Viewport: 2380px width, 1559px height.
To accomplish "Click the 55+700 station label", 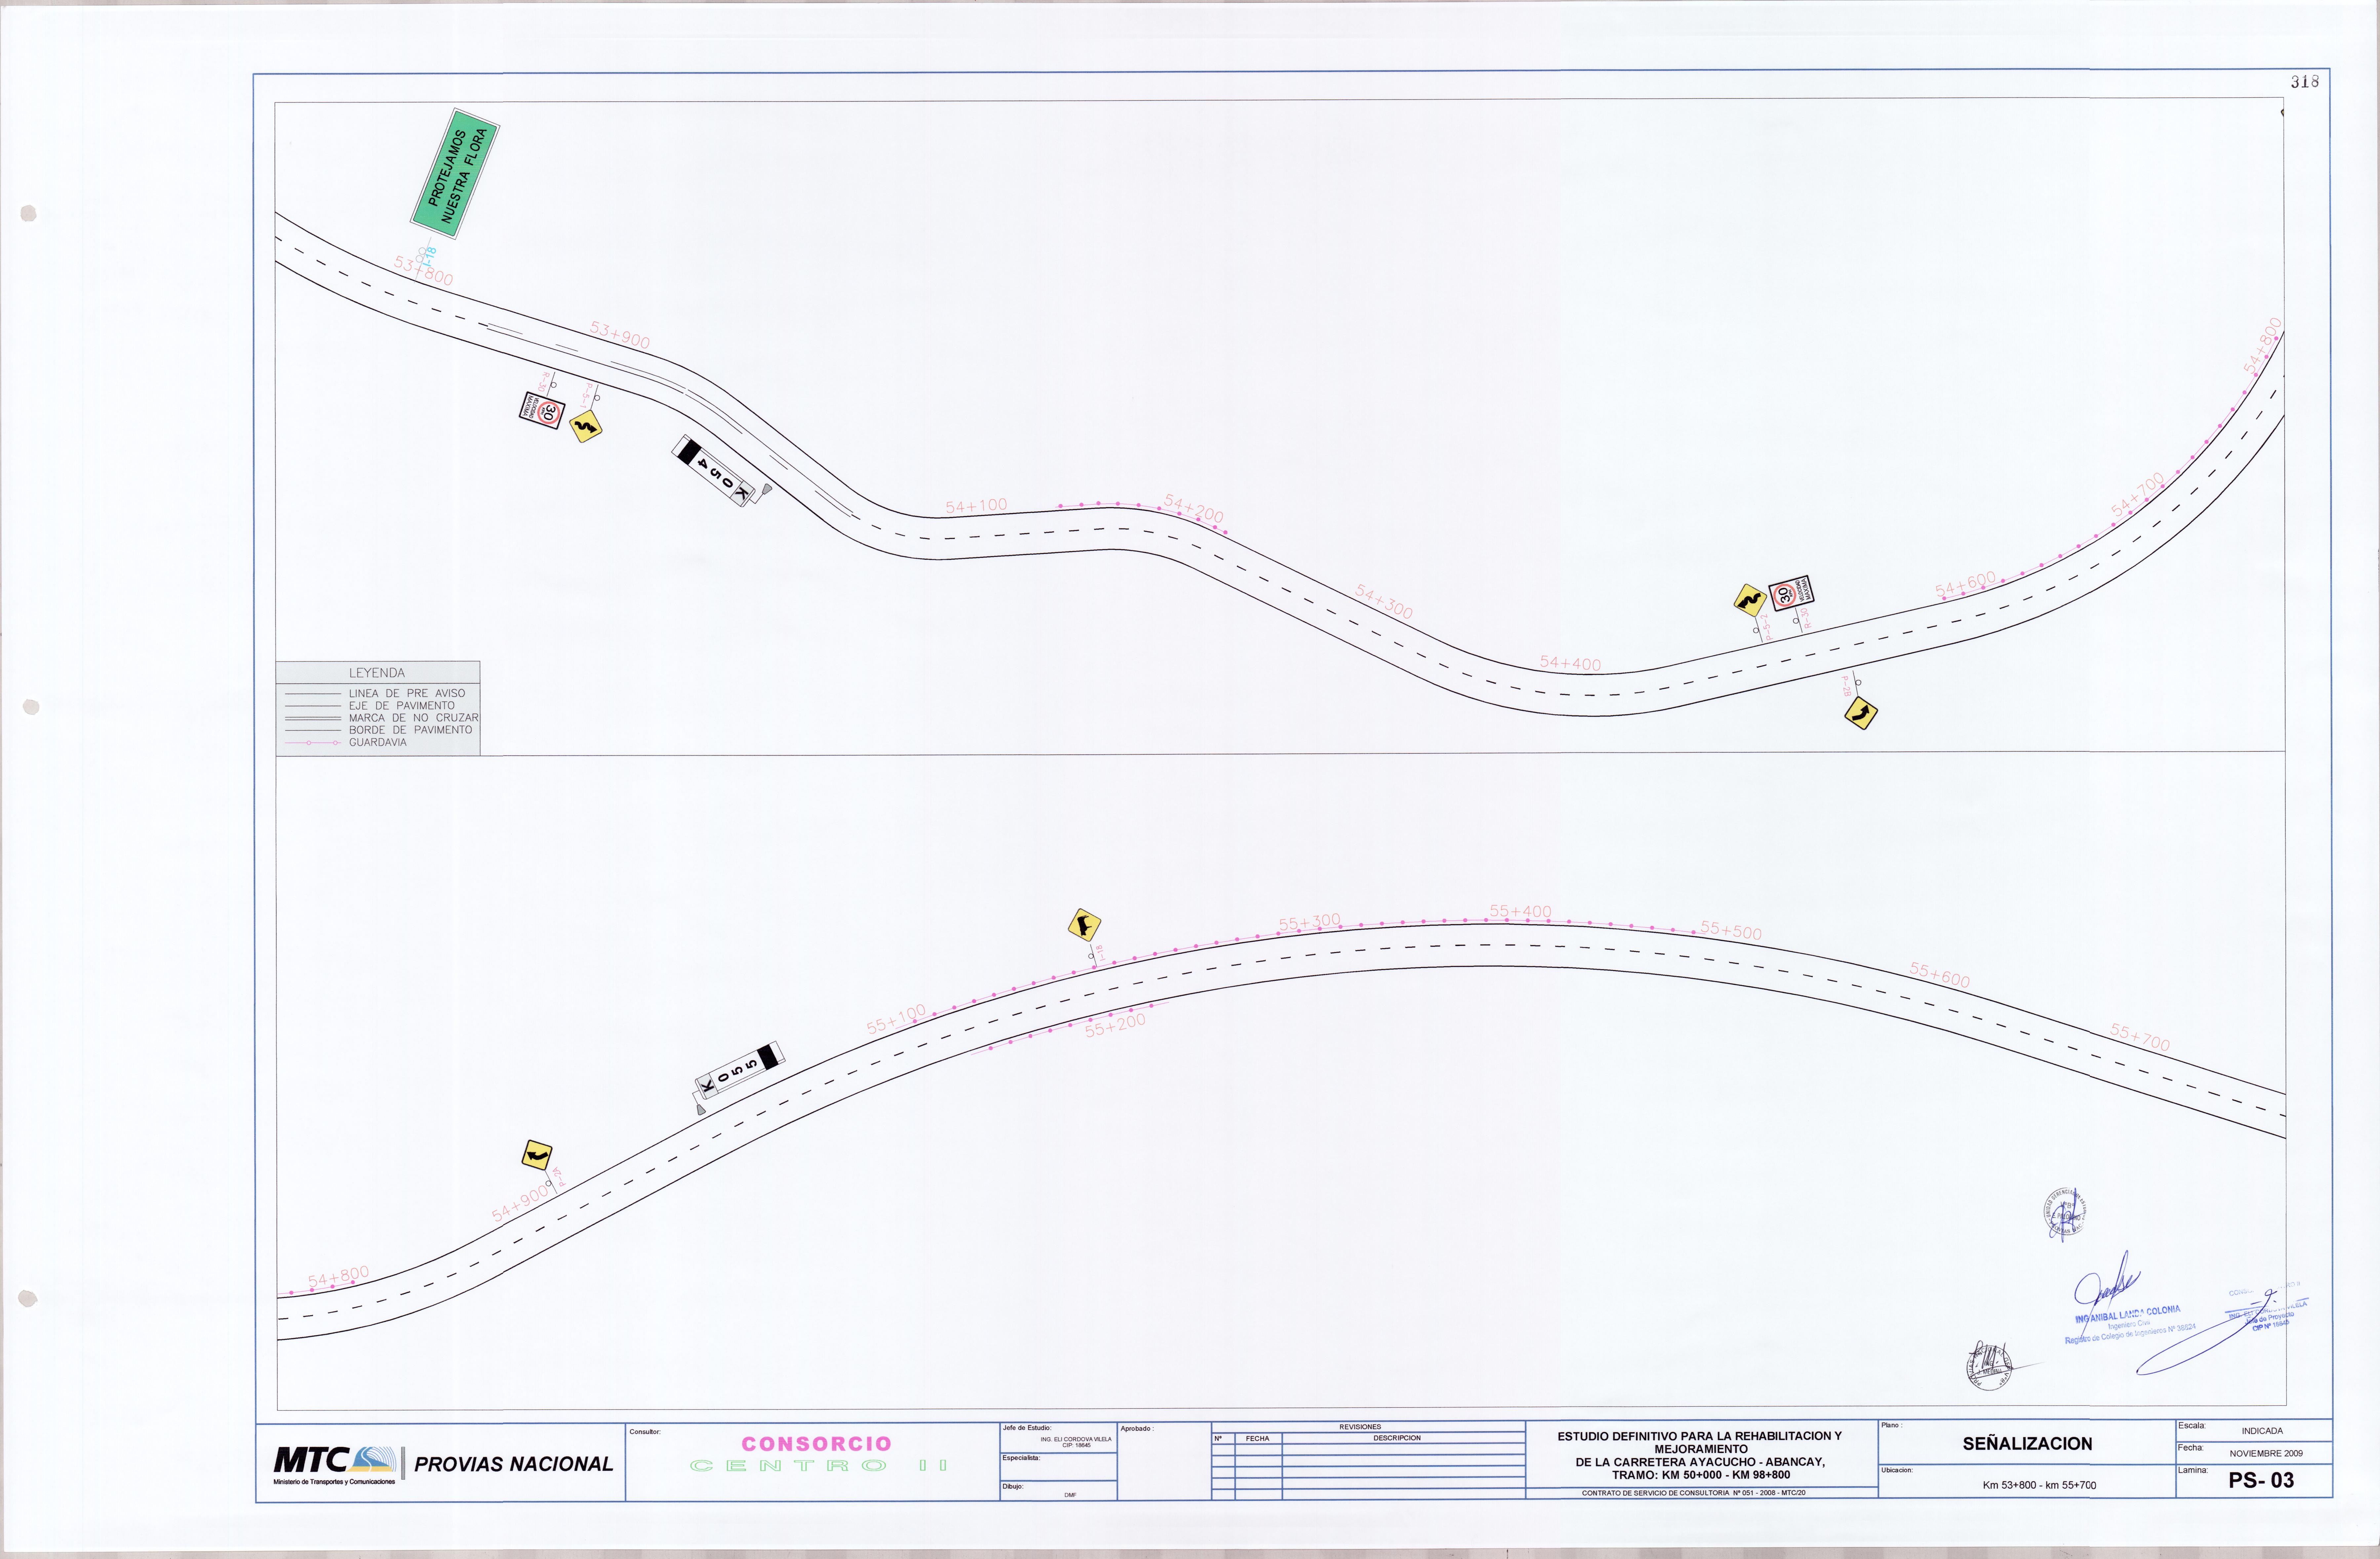I will (x=2140, y=1037).
